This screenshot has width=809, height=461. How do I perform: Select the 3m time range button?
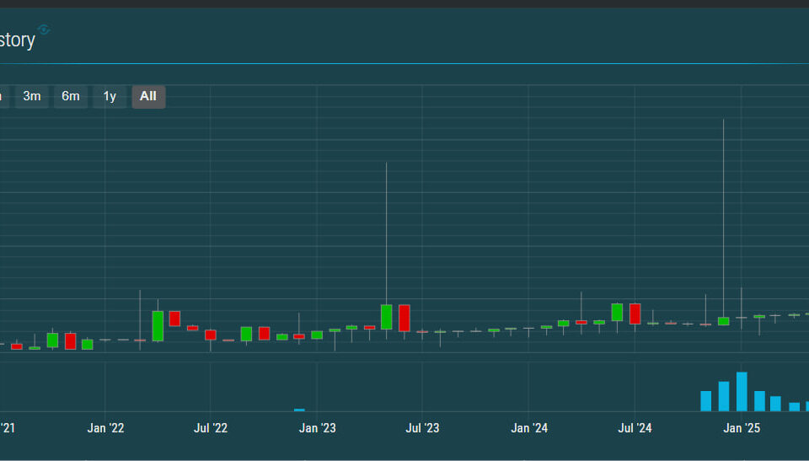point(32,97)
